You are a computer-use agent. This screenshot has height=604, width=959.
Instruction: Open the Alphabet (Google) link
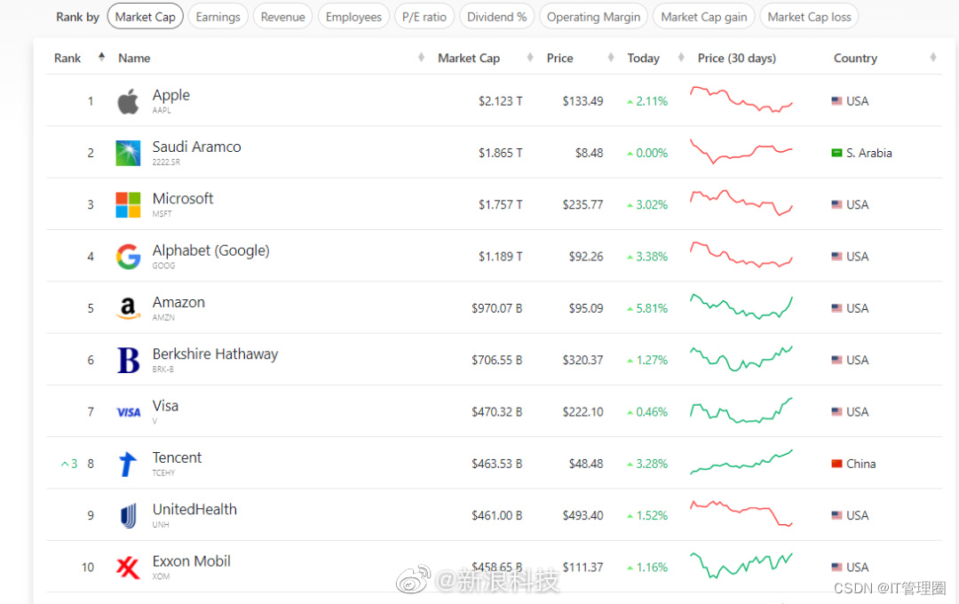[x=211, y=250]
